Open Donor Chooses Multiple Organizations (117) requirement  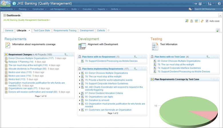click(31, 58)
